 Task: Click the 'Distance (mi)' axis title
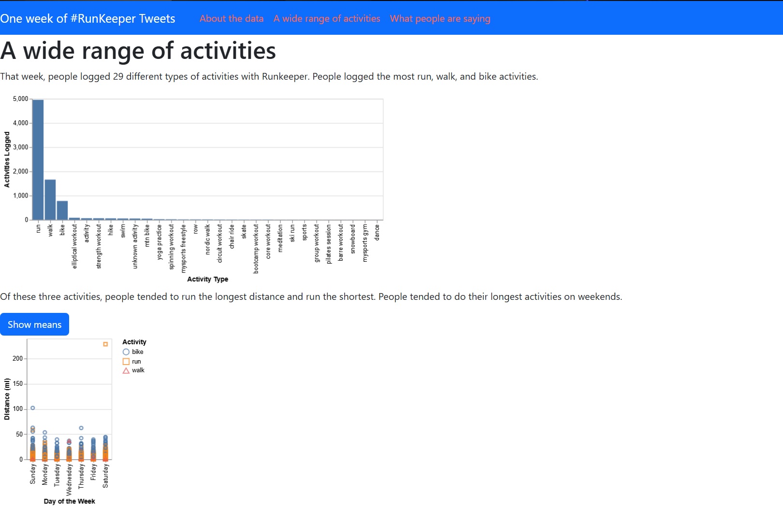pos(7,399)
